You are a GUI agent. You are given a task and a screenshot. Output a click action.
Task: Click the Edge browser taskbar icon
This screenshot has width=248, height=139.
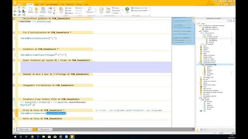coord(38,137)
